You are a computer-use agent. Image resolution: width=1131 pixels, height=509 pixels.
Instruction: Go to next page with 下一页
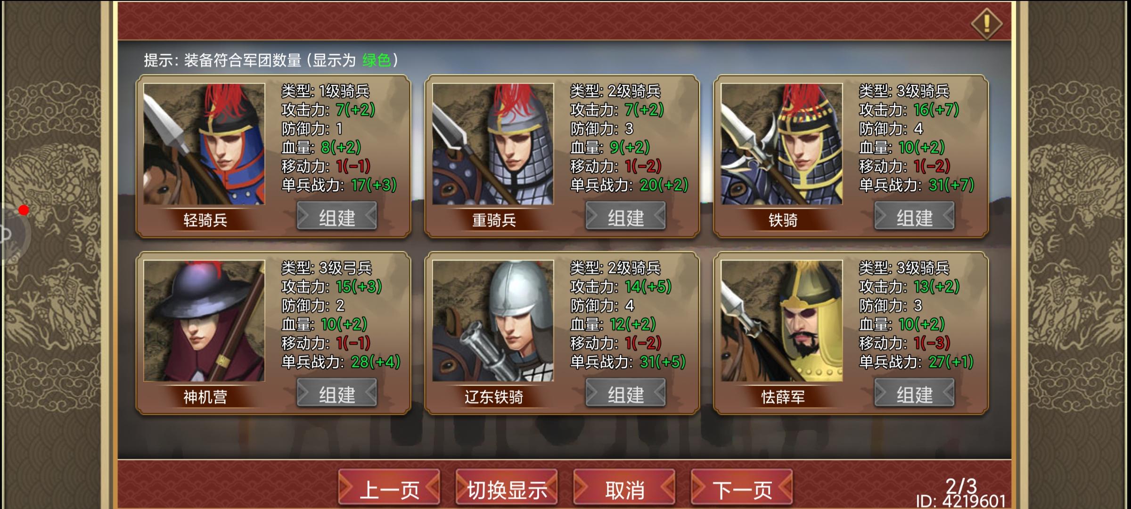[742, 488]
